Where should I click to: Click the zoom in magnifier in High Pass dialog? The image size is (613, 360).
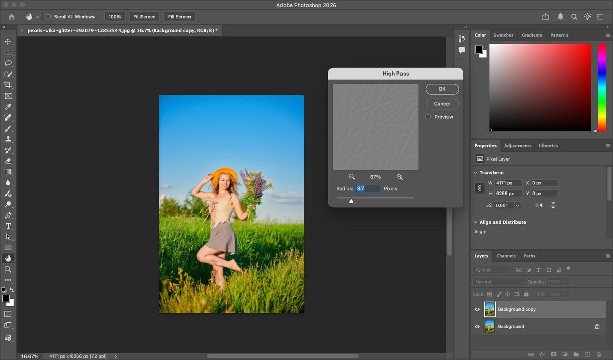point(399,177)
